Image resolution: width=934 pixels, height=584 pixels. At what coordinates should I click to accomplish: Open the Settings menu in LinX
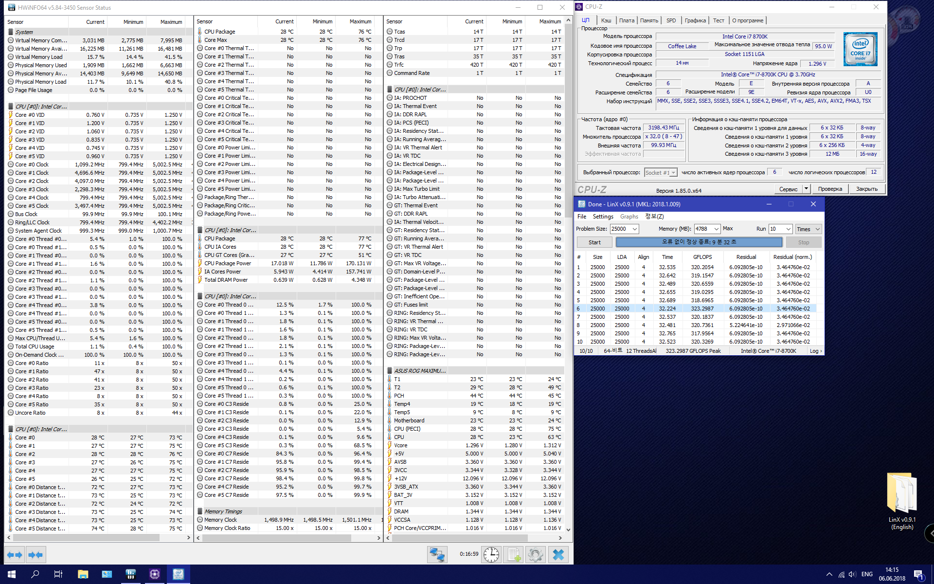pyautogui.click(x=603, y=217)
